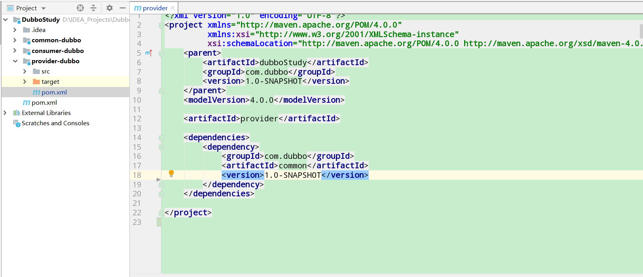The image size is (643, 277).
Task: Click the 4.0.0 modelVersion value
Action: point(262,100)
